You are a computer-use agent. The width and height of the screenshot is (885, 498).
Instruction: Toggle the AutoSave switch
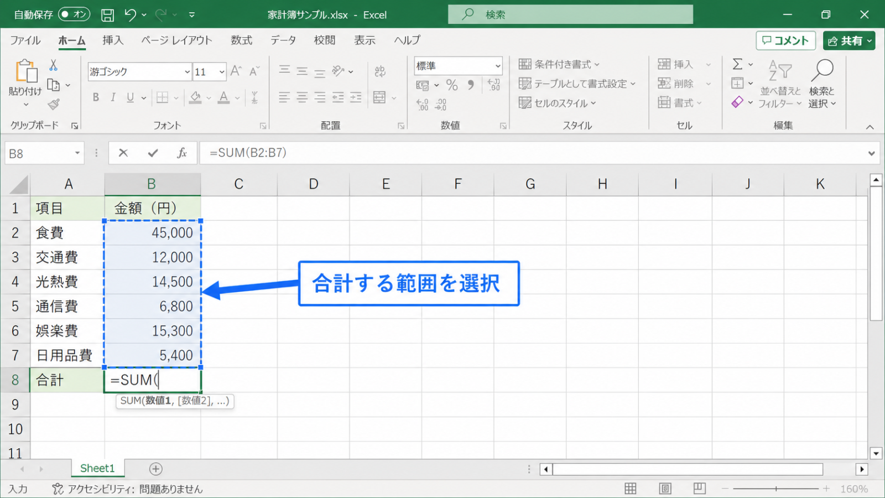pos(74,14)
